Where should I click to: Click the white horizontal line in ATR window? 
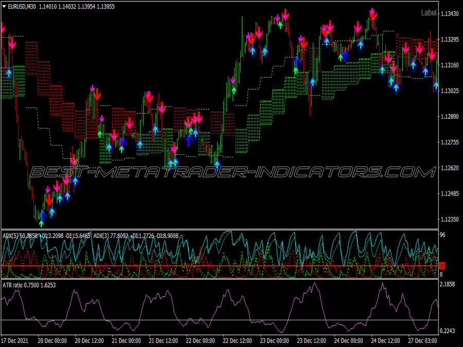click(220, 320)
